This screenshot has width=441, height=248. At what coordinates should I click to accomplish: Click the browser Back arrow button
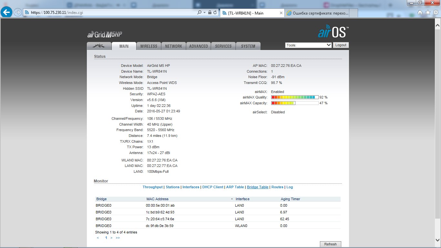coord(7,12)
